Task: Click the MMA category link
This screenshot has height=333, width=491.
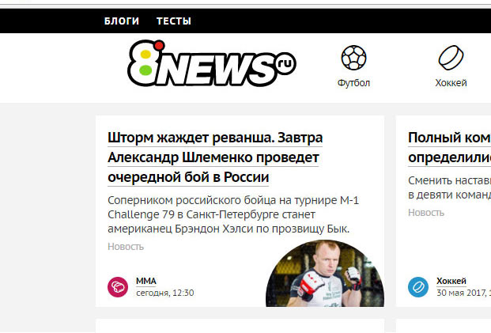Action: pyautogui.click(x=146, y=281)
